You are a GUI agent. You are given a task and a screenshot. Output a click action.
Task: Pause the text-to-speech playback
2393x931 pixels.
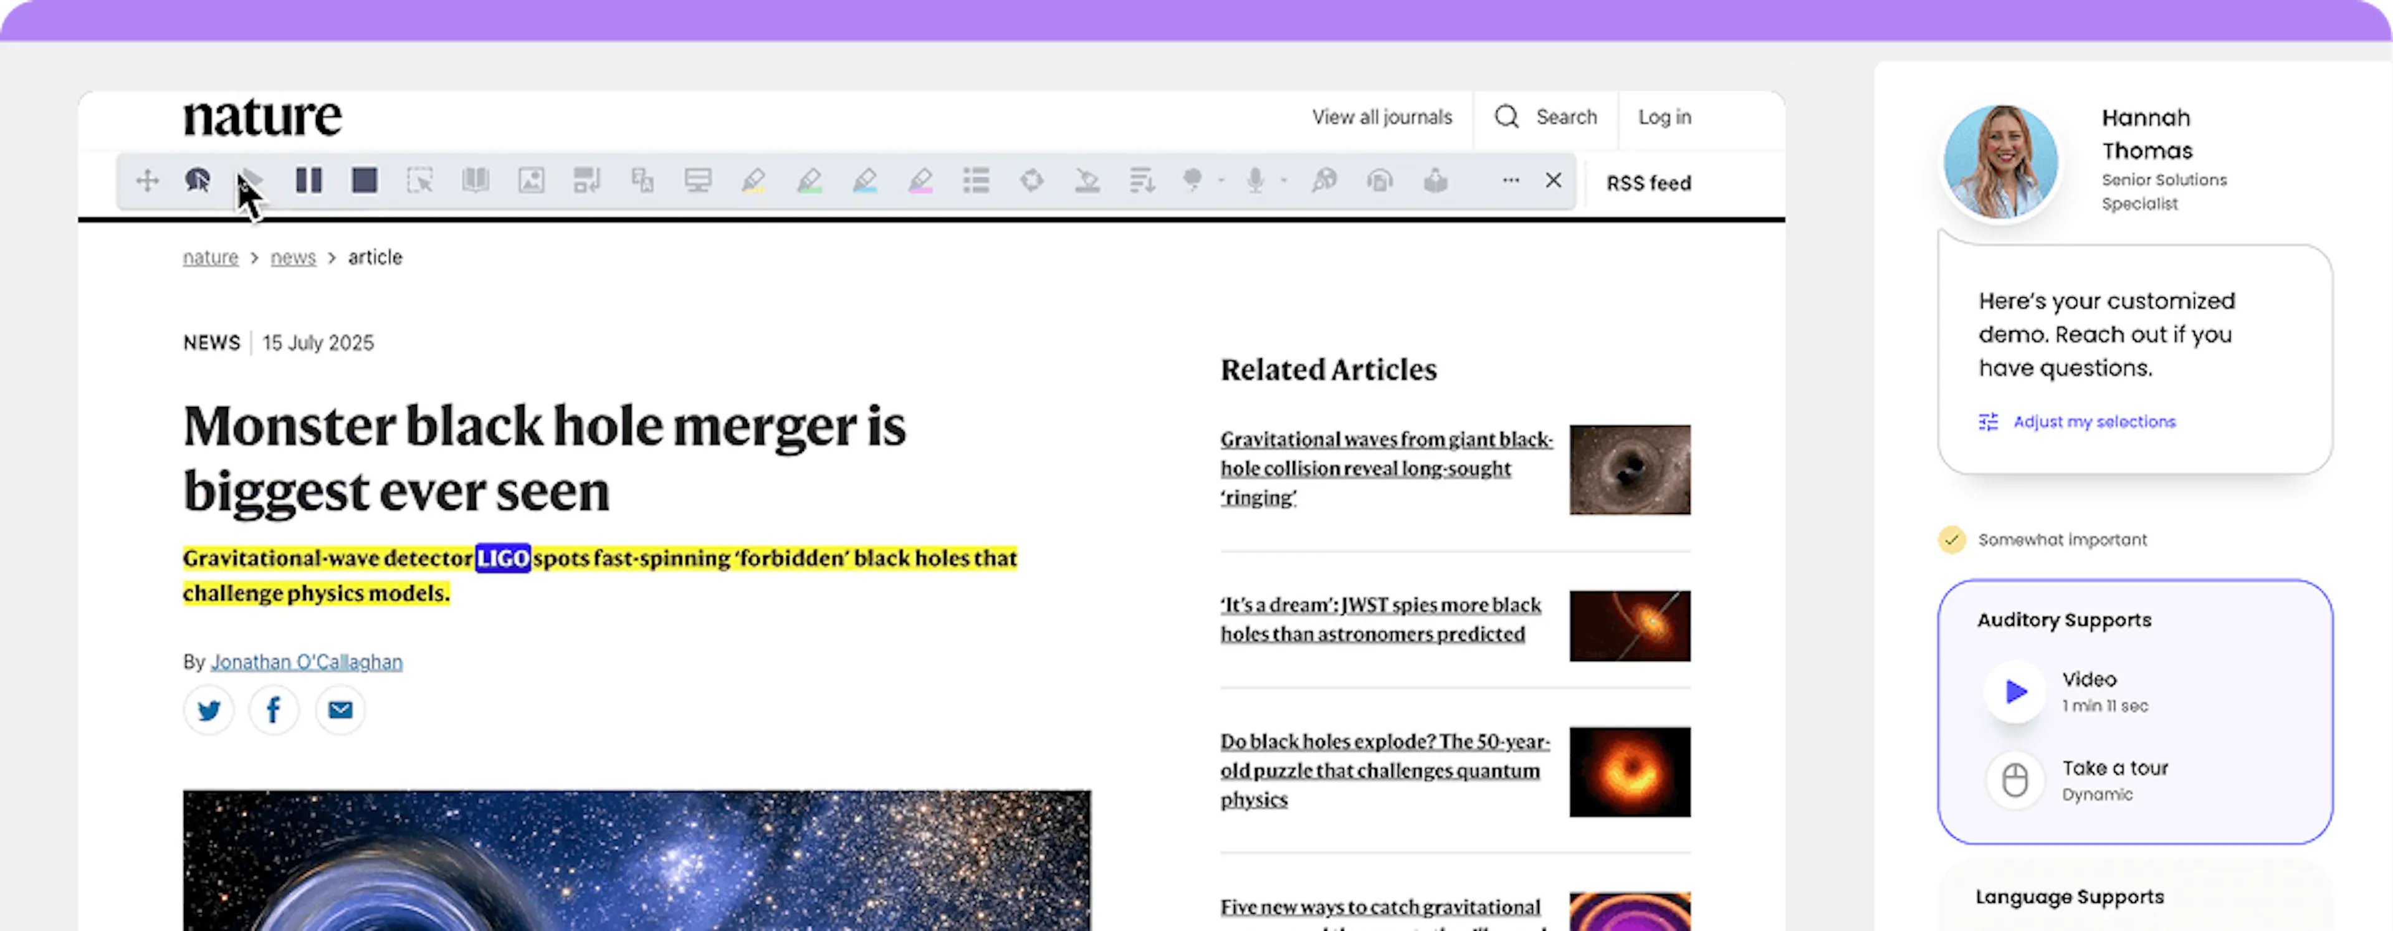pyautogui.click(x=309, y=180)
